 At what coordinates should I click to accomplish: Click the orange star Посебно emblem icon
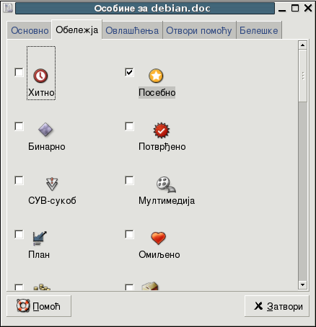(156, 76)
